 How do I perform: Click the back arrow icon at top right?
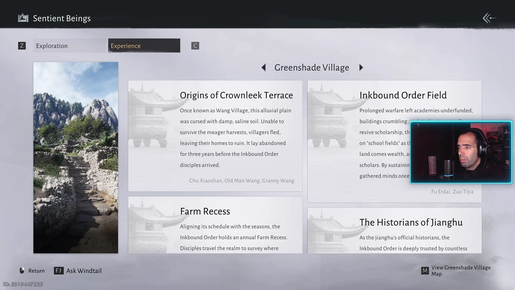tap(489, 18)
